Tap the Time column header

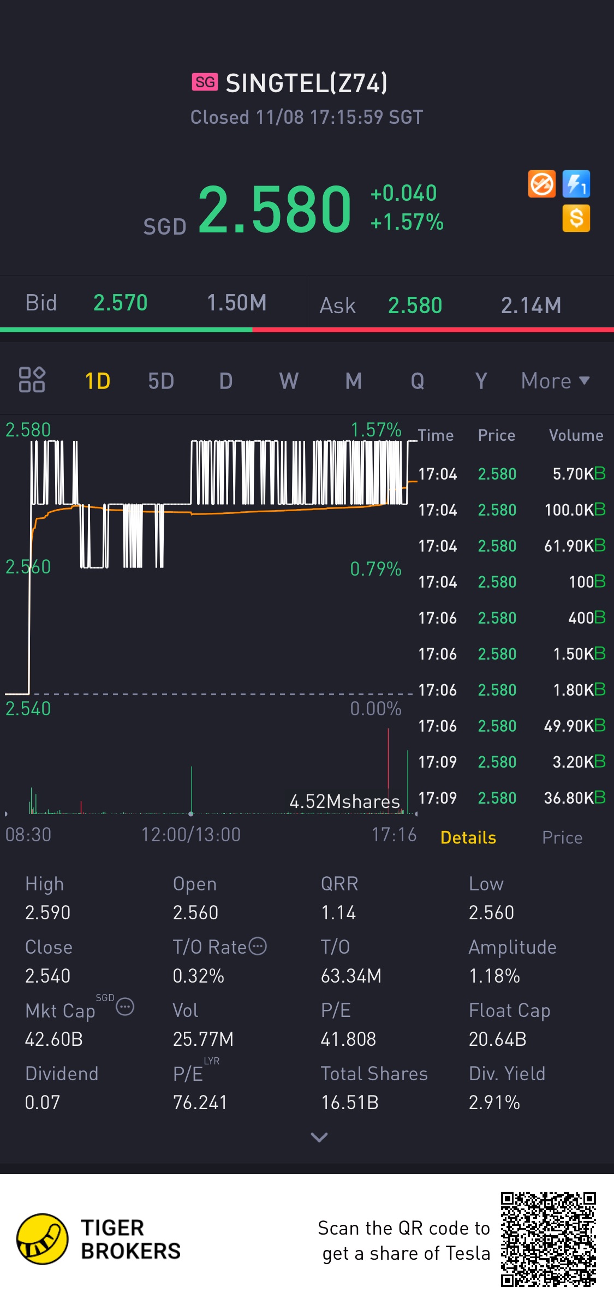(x=436, y=435)
